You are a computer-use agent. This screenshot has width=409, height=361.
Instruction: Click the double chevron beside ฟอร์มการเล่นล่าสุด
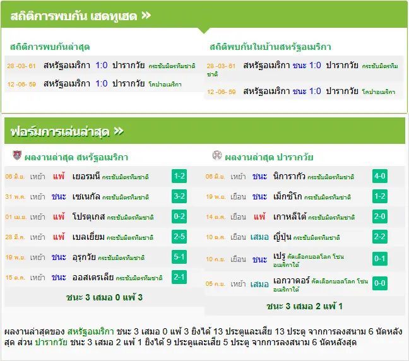[119, 131]
